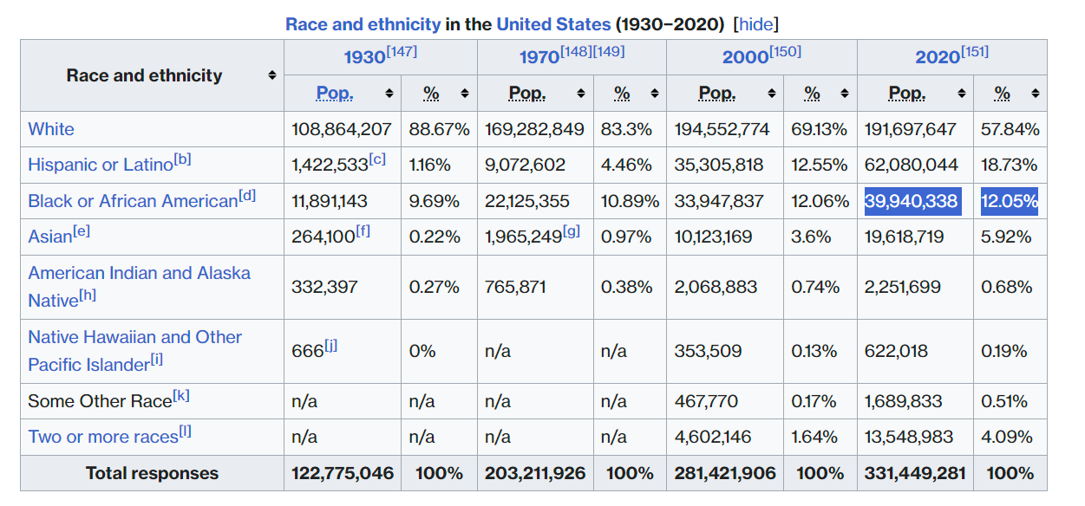Image resolution: width=1085 pixels, height=506 pixels.
Task: Click the 57.84% White 2020 cell
Action: (1010, 129)
